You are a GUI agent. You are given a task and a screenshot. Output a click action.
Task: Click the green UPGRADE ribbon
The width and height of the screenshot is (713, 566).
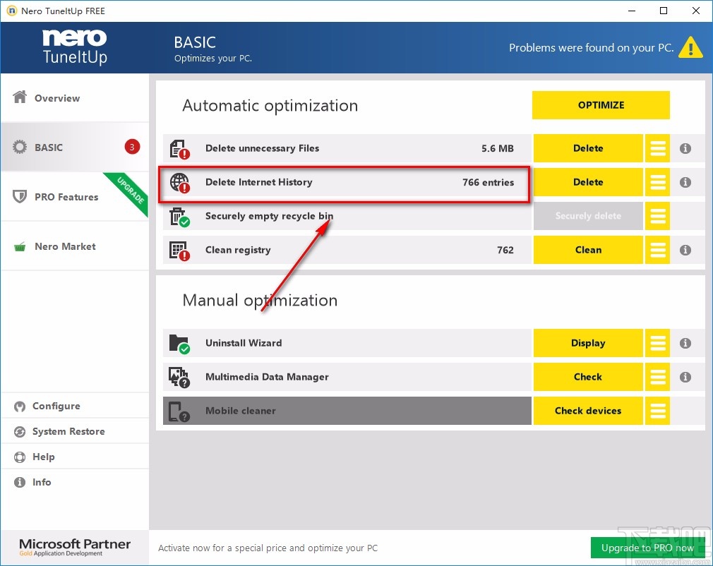click(128, 193)
